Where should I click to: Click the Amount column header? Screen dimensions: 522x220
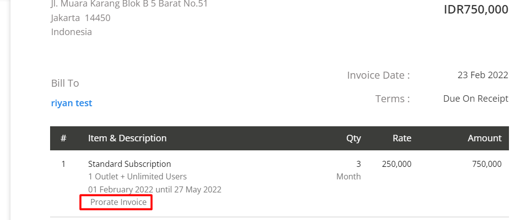tap(485, 138)
